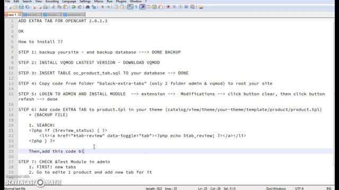Viewport: 339px width, 190px height.
Task: Switch to fourth document tab
Action: (x=74, y=15)
